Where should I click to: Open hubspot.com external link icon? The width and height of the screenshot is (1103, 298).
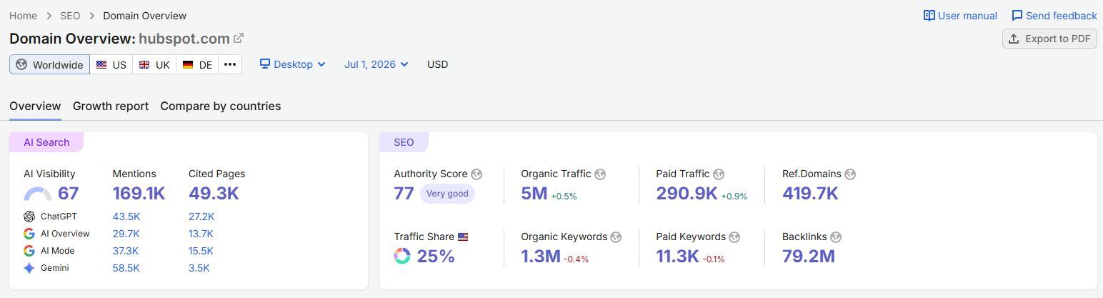pos(239,39)
